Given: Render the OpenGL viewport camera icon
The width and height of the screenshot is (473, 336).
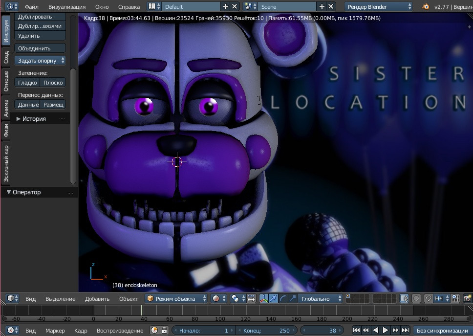Looking at the screenshot, I should click(467, 298).
